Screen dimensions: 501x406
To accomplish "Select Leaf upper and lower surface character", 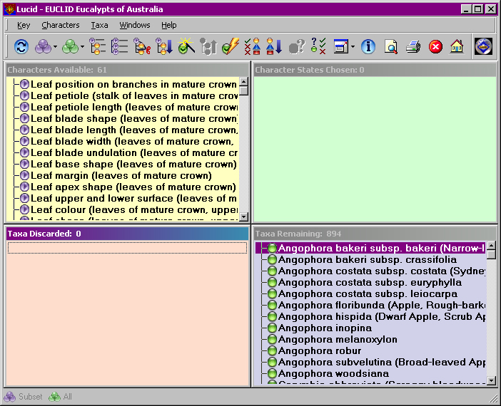I will tap(133, 199).
